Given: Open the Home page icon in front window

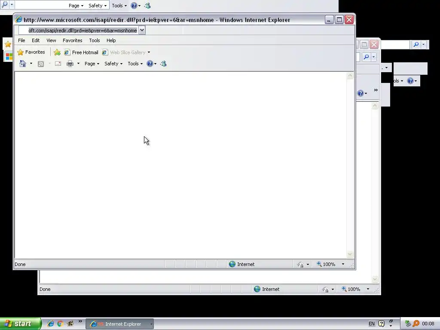Looking at the screenshot, I should point(23,64).
